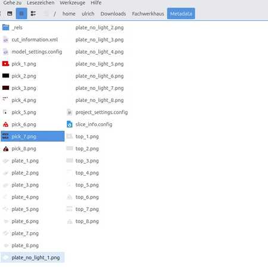Select file name plate_no_light_5.png
Screen dimensions: 268x268
[99, 64]
